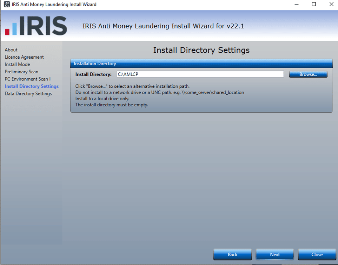Minimize the install wizard window

297,4
